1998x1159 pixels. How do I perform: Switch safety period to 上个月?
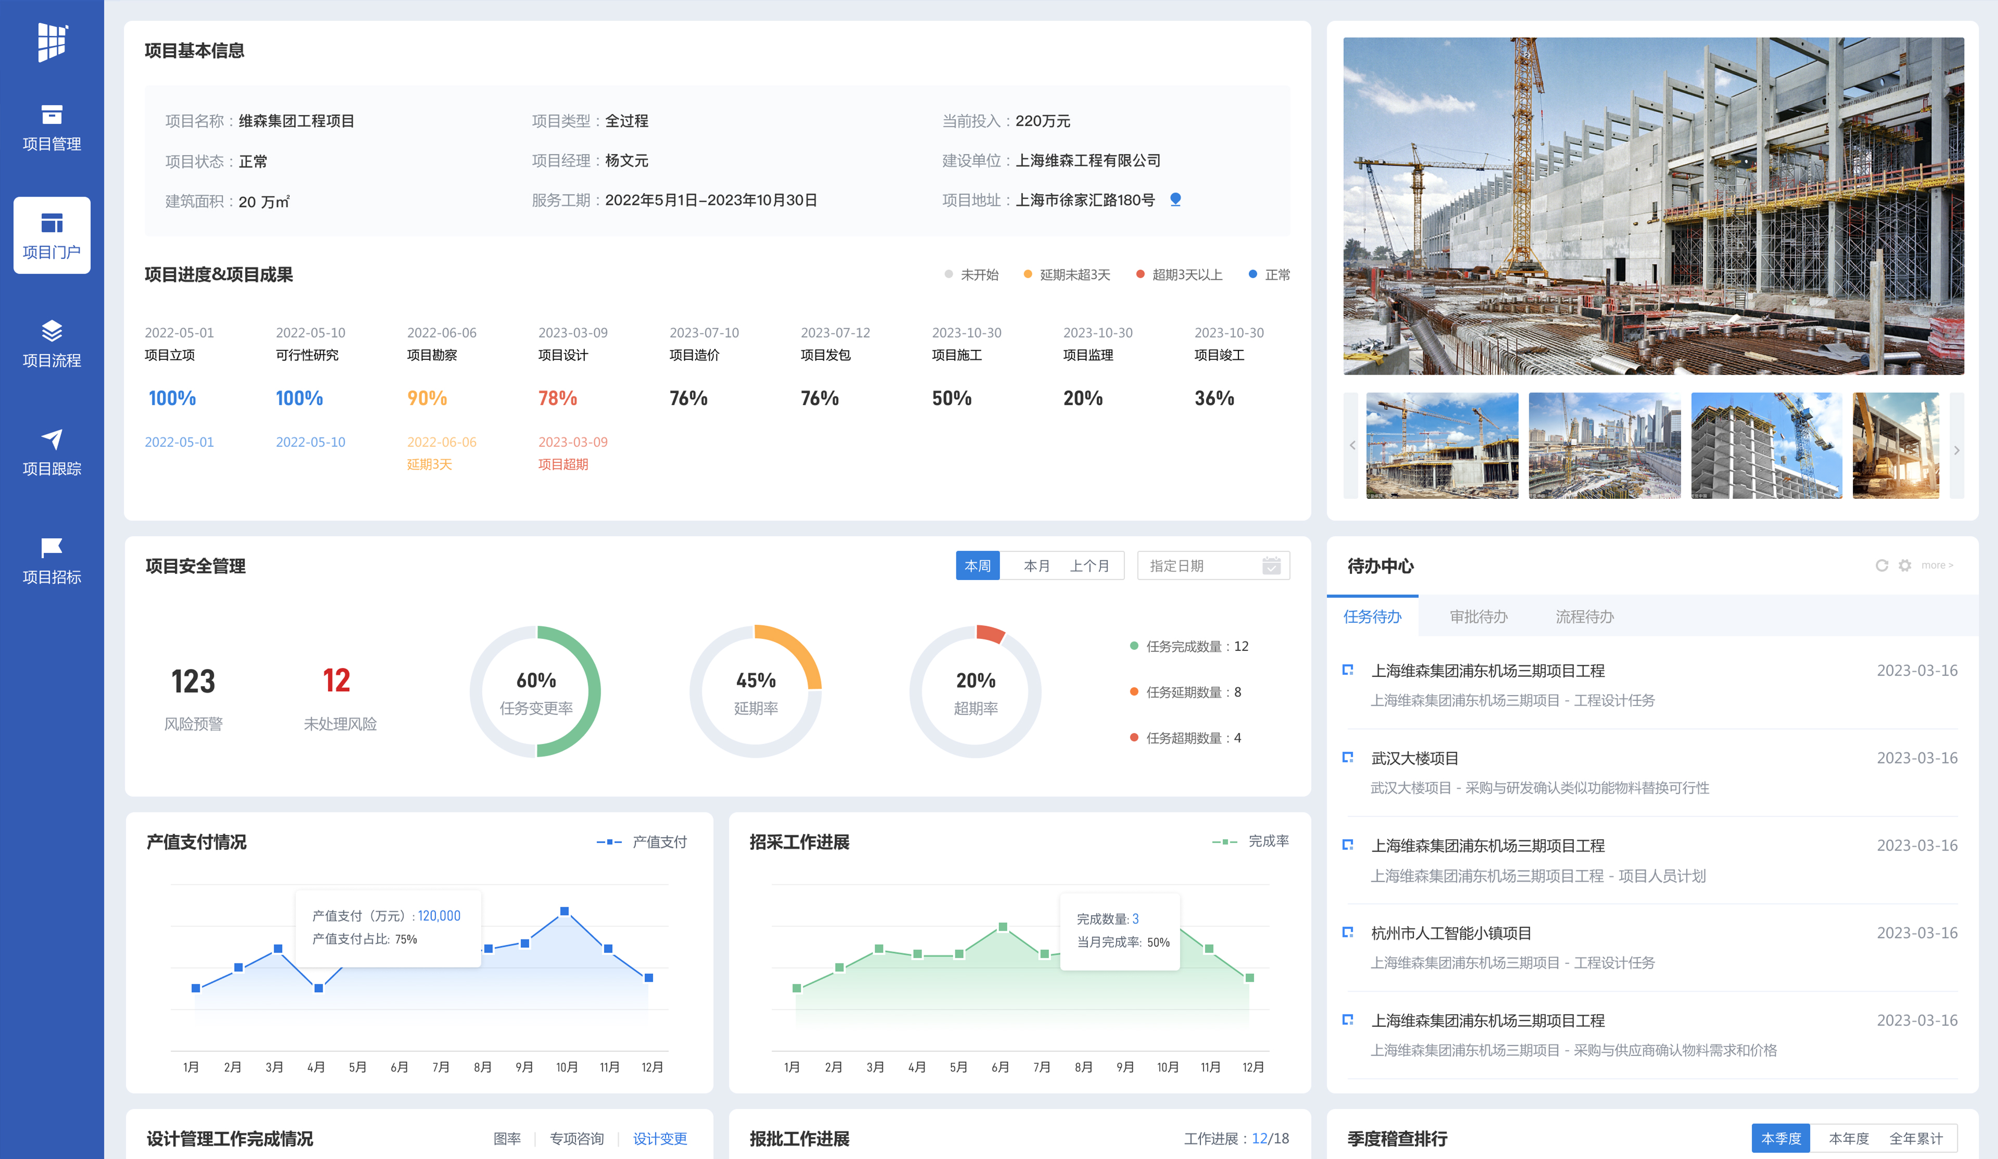coord(1090,565)
